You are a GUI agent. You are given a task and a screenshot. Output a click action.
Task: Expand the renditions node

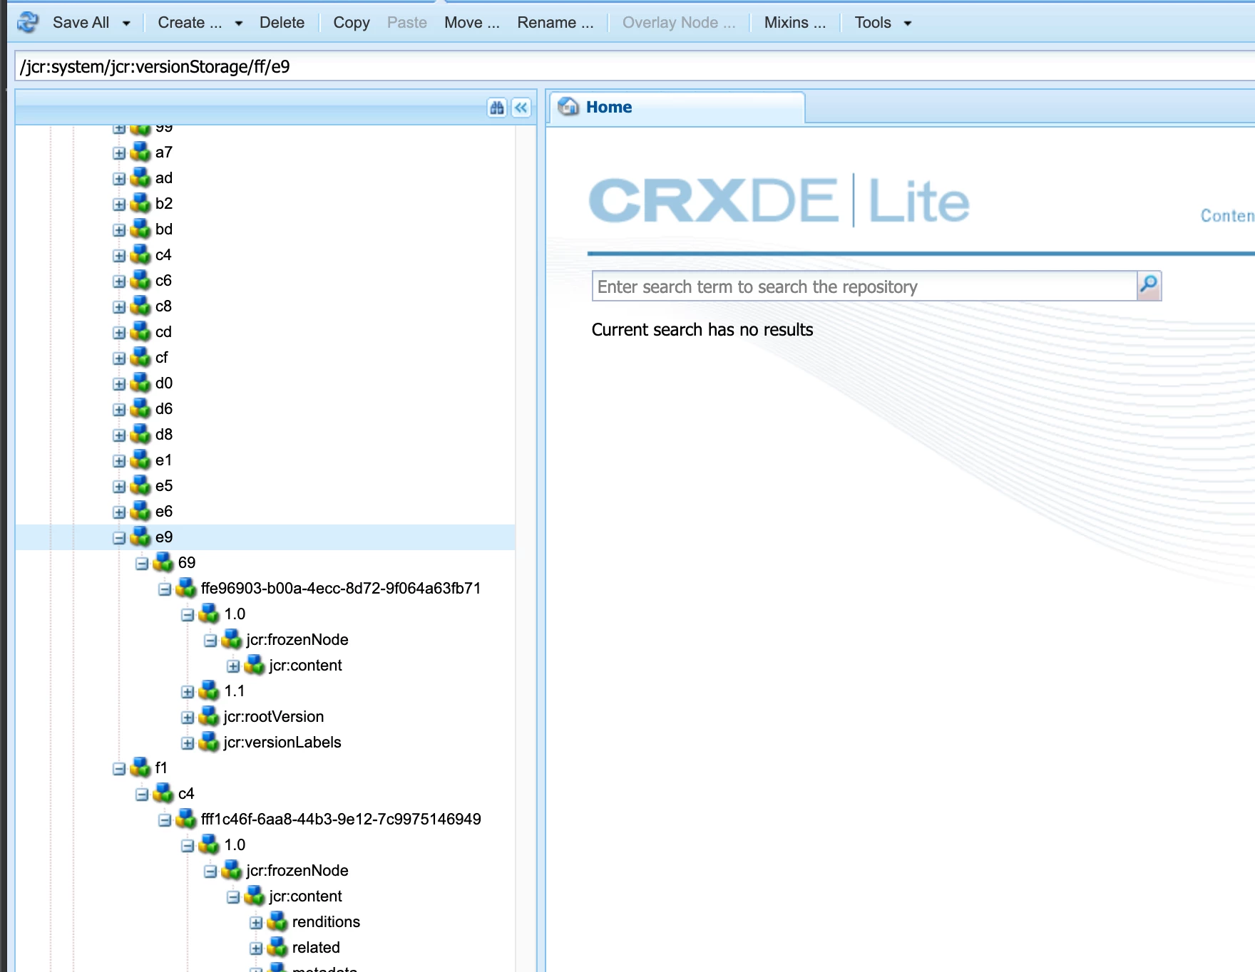pos(256,923)
